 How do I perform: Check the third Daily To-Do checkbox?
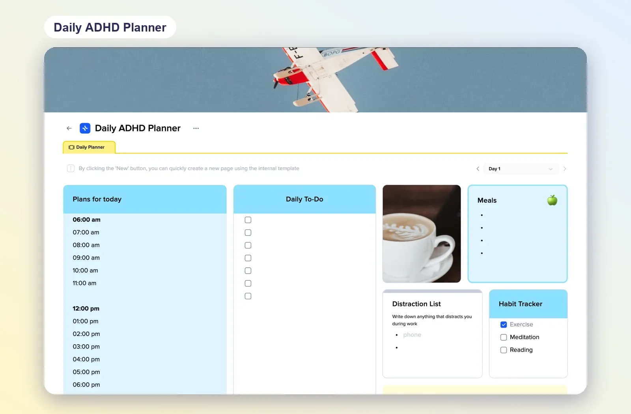(248, 245)
